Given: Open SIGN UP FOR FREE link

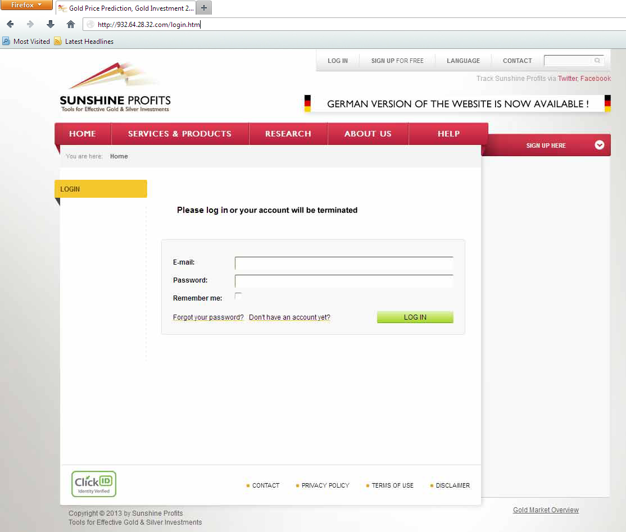Looking at the screenshot, I should [397, 61].
